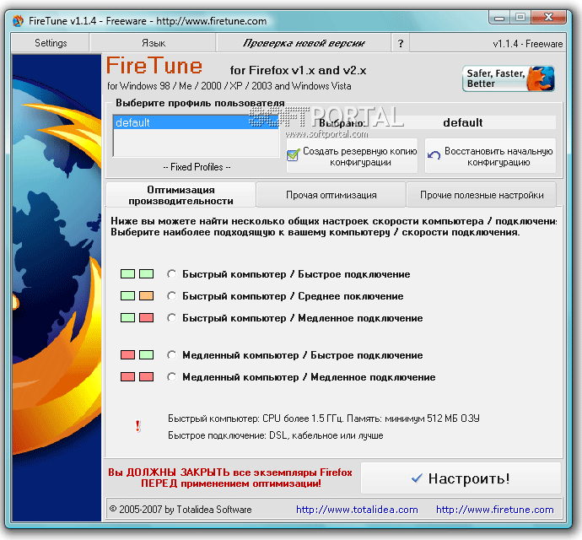Click the Настроить! button
Image resolution: width=582 pixels, height=540 pixels.
point(461,478)
